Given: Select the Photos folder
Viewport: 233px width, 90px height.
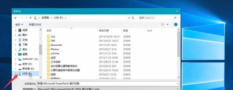Looking at the screenshot, I should pos(55,49).
